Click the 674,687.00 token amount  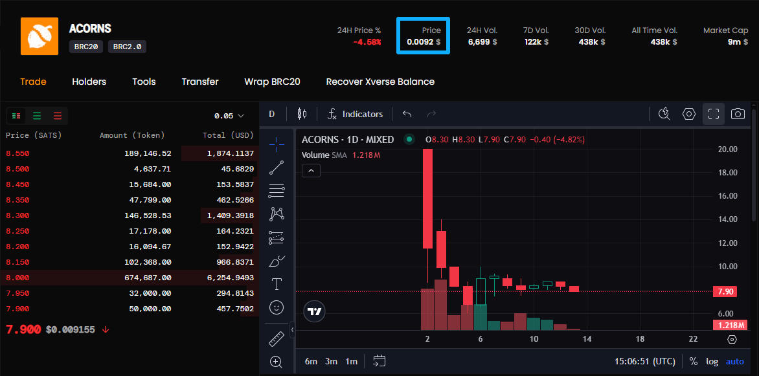pos(148,278)
